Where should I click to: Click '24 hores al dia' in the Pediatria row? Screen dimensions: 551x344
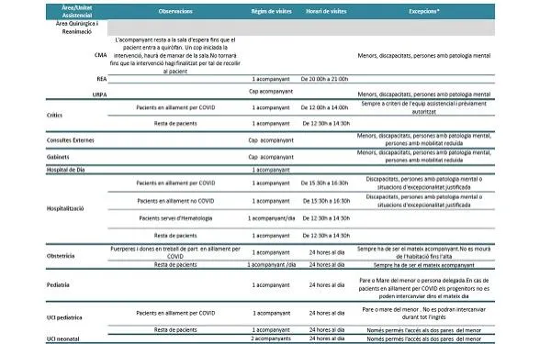coord(326,285)
